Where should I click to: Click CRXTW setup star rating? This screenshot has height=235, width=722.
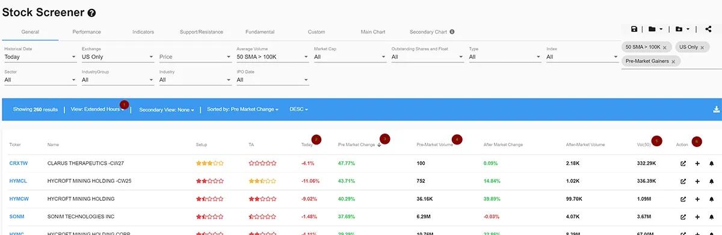[x=210, y=163]
